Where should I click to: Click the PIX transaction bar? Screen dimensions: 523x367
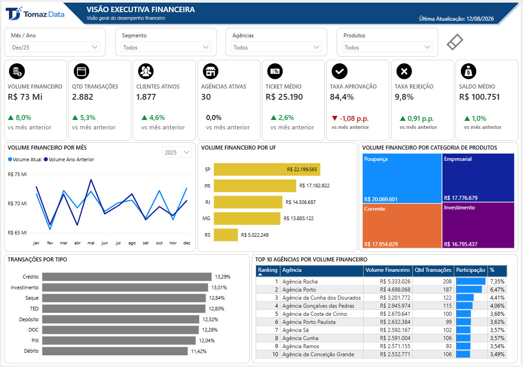[x=119, y=340]
